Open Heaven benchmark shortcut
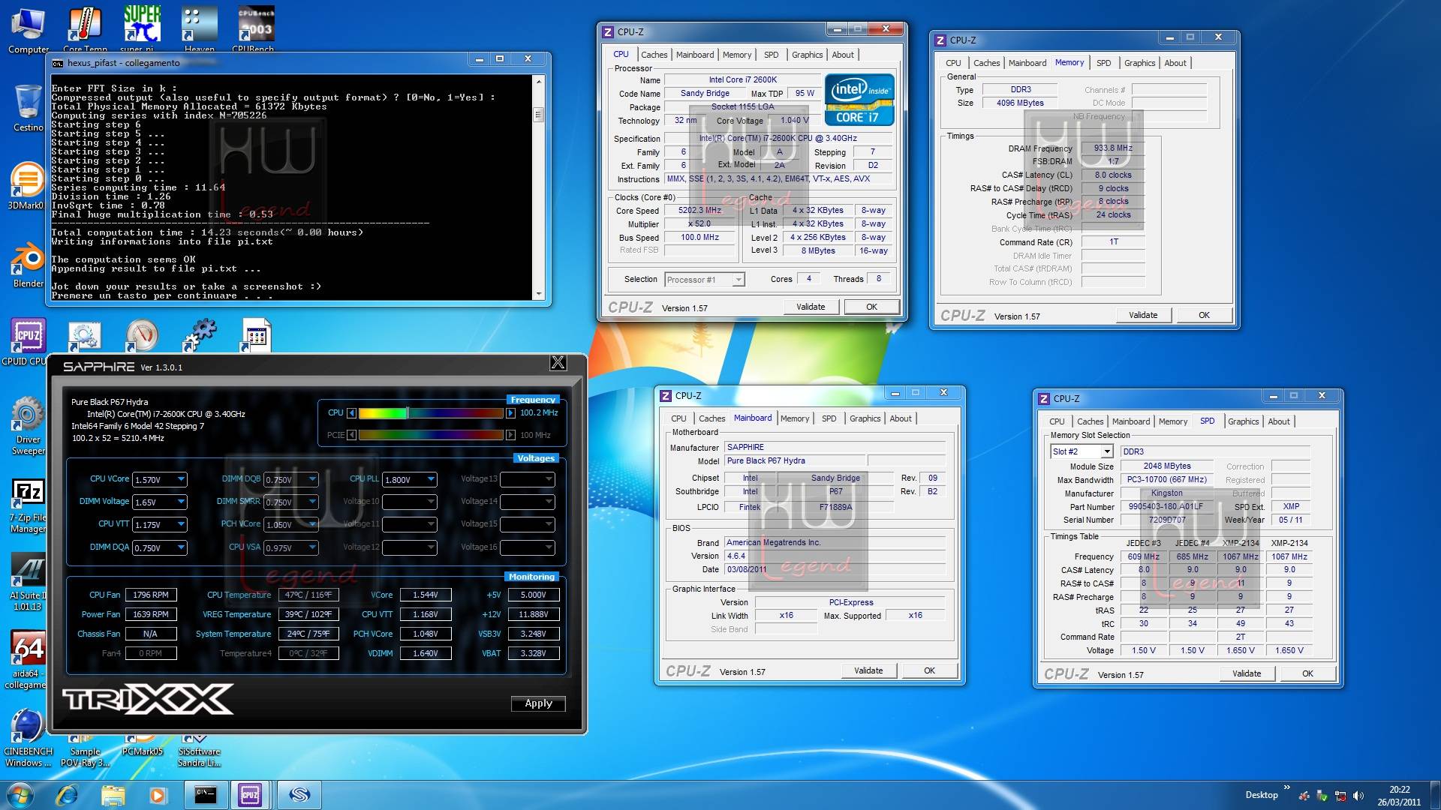 199,30
